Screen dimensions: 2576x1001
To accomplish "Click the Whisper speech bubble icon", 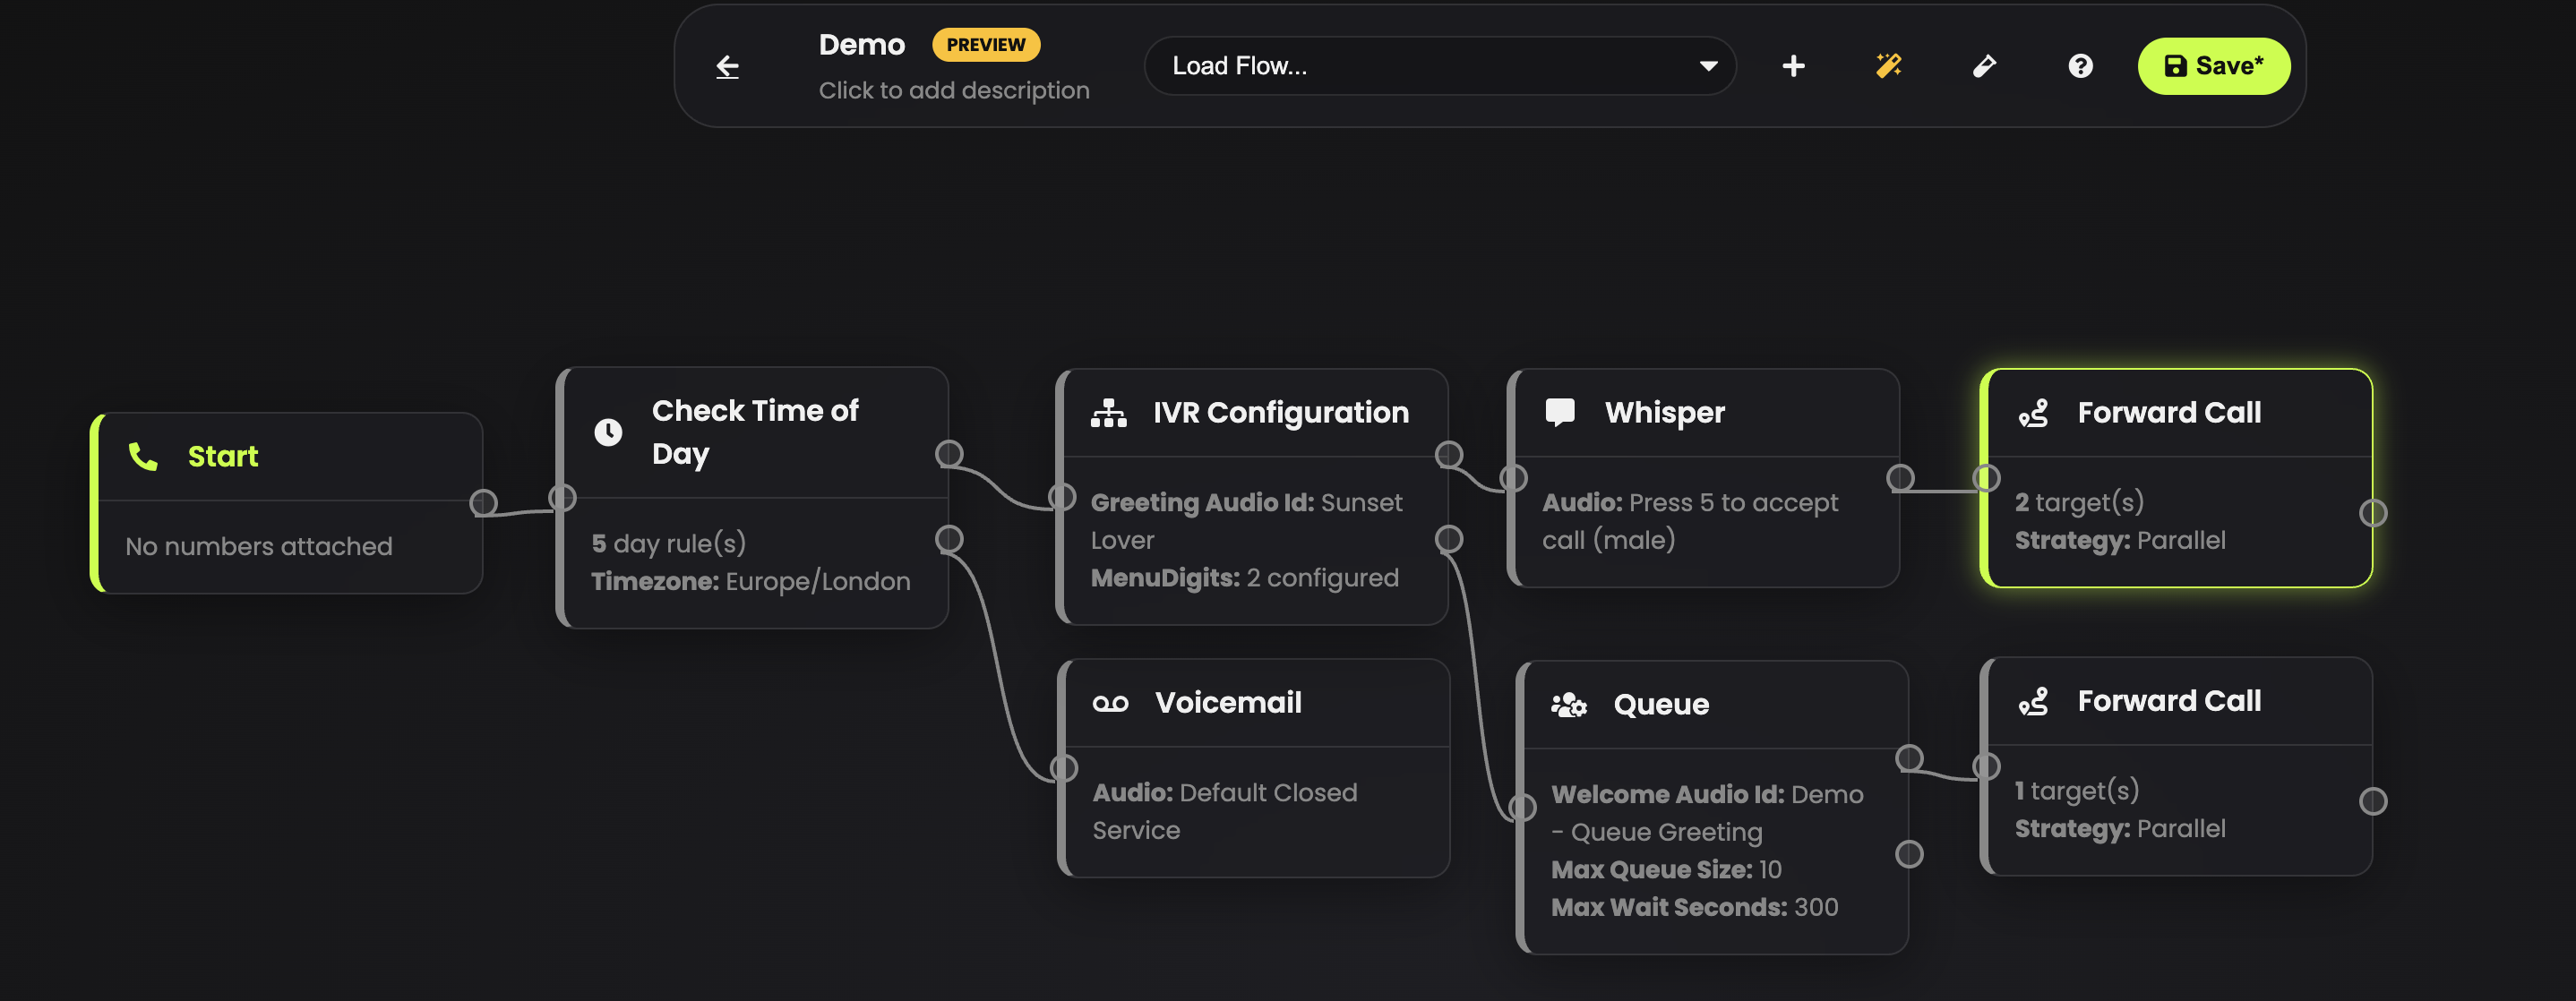I will coord(1560,412).
